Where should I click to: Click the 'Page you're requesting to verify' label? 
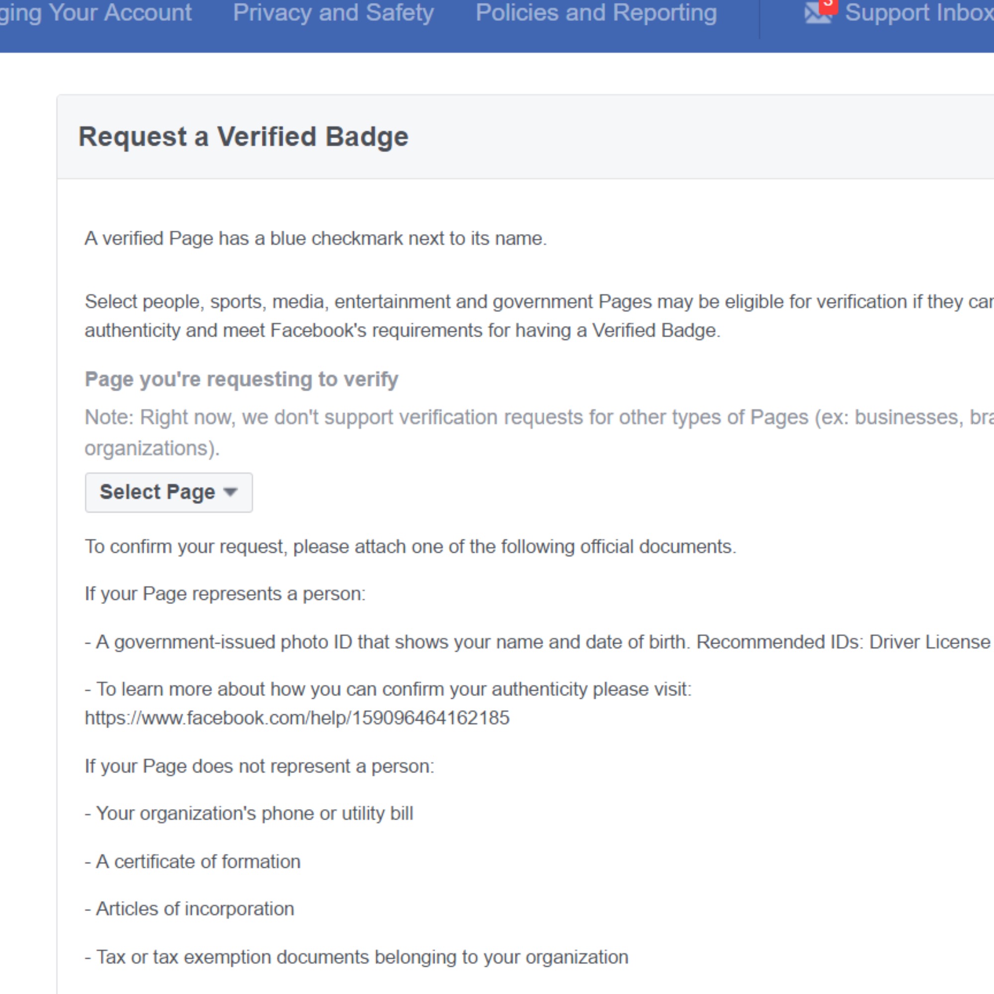click(x=242, y=379)
